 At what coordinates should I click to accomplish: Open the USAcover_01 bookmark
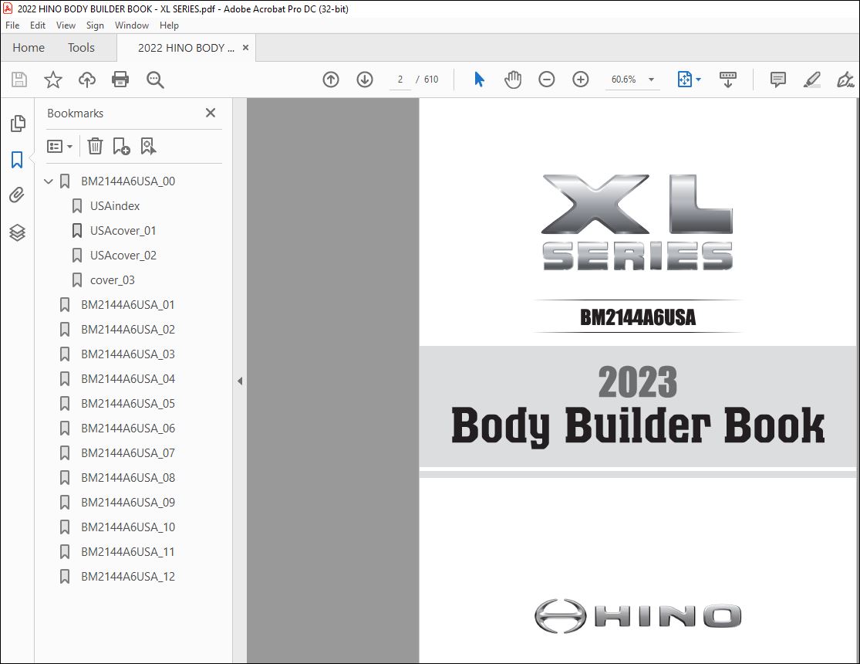tap(123, 231)
